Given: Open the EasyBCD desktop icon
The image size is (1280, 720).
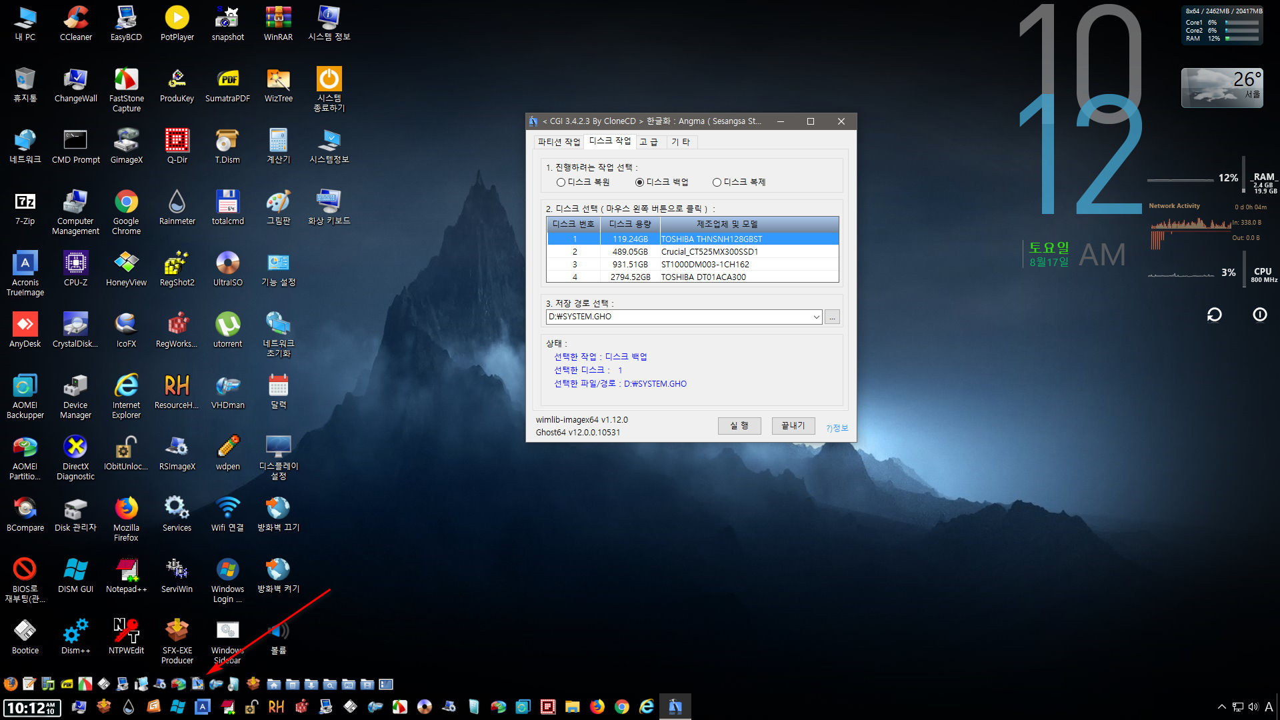Looking at the screenshot, I should coord(126,23).
